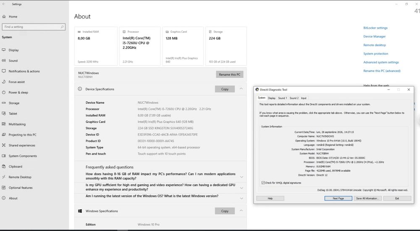Open BitLocker settings link
Viewport: 420px width, 231px height.
[x=375, y=28]
